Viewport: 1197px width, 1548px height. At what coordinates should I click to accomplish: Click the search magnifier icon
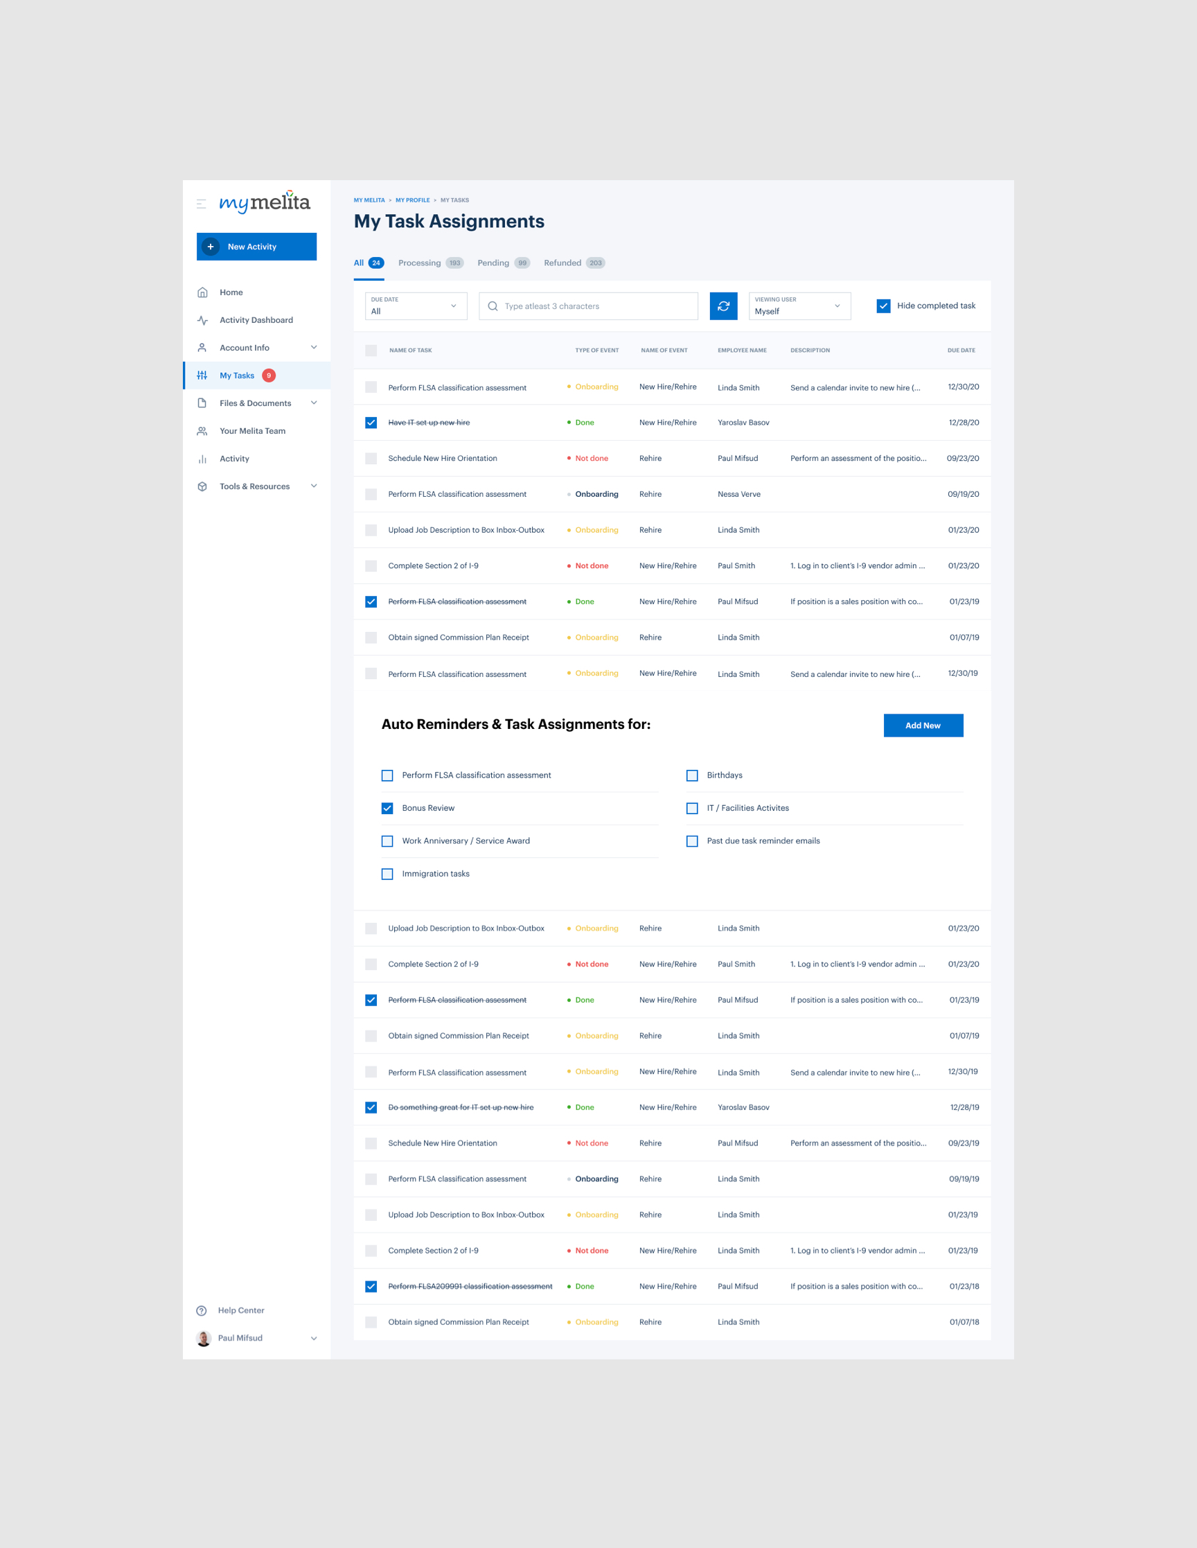[x=493, y=306]
